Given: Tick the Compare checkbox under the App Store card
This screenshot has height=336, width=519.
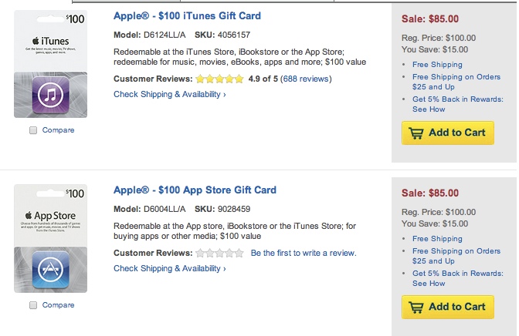Looking at the screenshot, I should click(33, 305).
